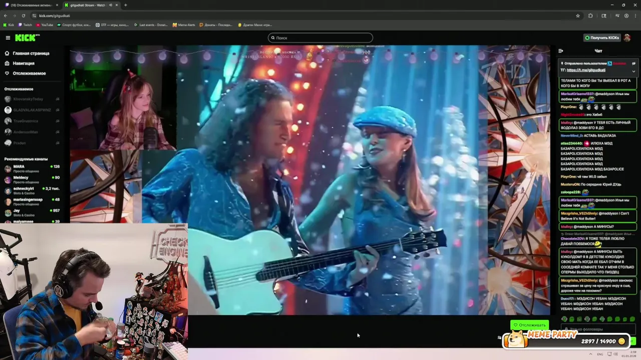This screenshot has height=360, width=641.
Task: Click the KICK logo
Action: coord(27,37)
